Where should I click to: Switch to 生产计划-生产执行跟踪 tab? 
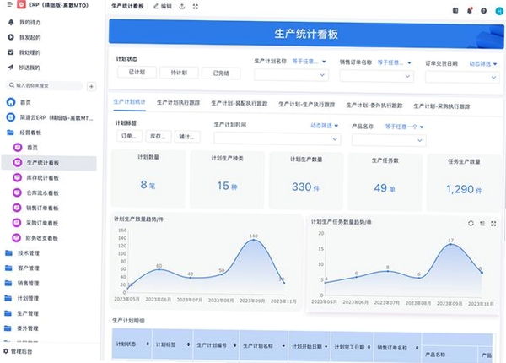[307, 105]
